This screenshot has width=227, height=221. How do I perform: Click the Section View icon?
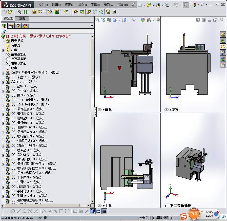pyautogui.click(x=109, y=20)
